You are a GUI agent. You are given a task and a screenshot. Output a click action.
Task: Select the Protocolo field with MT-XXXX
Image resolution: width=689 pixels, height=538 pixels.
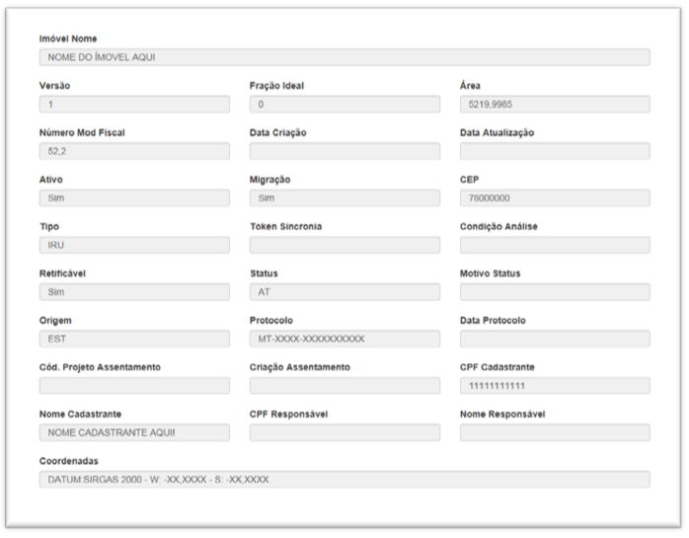click(344, 339)
